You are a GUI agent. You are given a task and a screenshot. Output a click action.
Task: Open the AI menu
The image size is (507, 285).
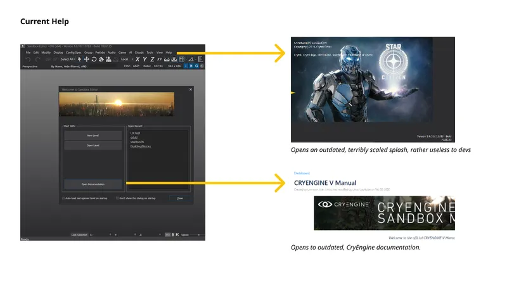[131, 53]
